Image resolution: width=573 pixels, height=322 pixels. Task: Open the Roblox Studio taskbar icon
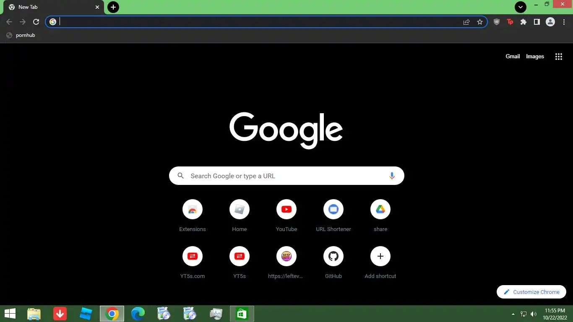(x=86, y=314)
